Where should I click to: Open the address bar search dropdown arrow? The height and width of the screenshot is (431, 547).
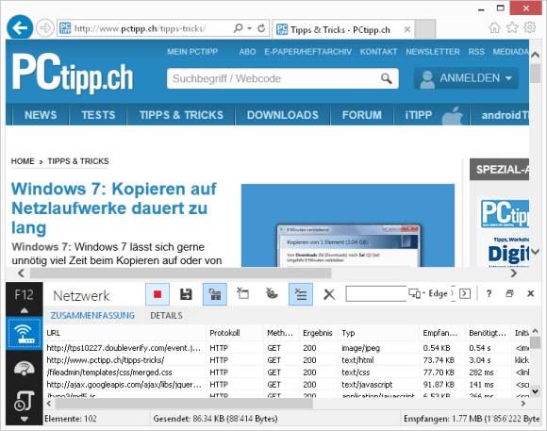249,28
